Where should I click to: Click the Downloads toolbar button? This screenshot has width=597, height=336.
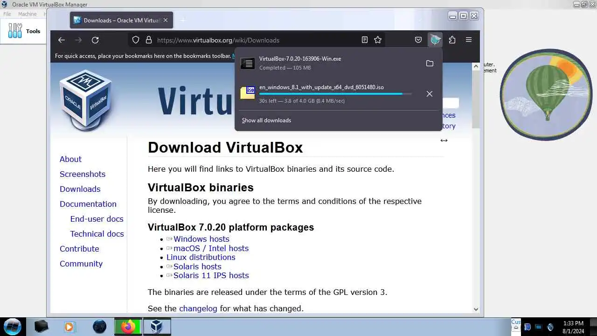[x=435, y=40]
